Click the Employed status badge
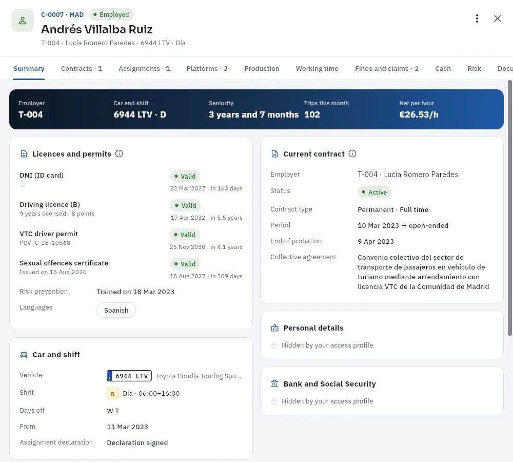The width and height of the screenshot is (513, 462). click(111, 14)
